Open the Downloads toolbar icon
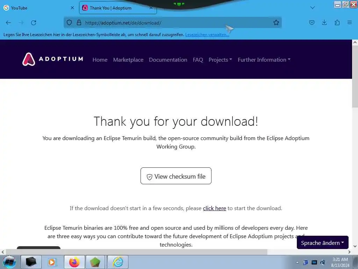The image size is (358, 269). pos(324,22)
